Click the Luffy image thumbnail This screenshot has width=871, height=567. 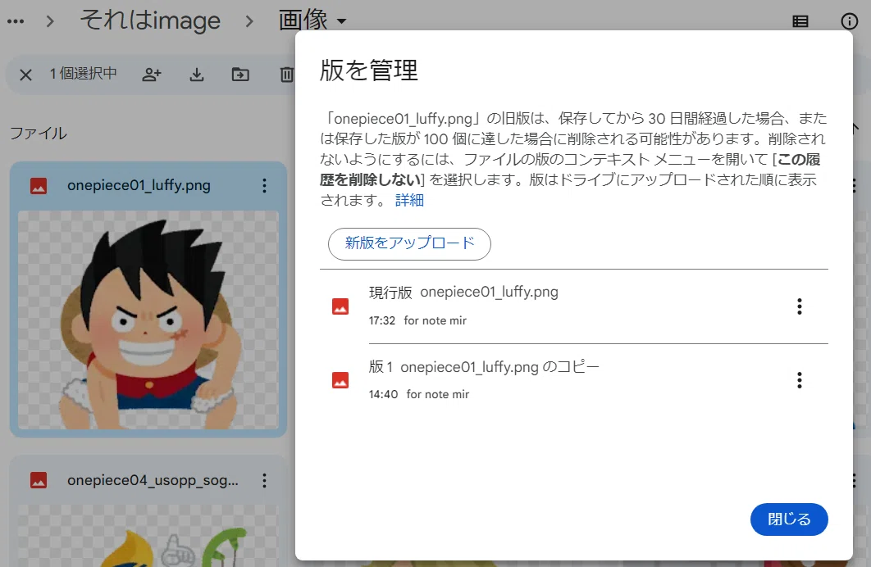tap(148, 320)
